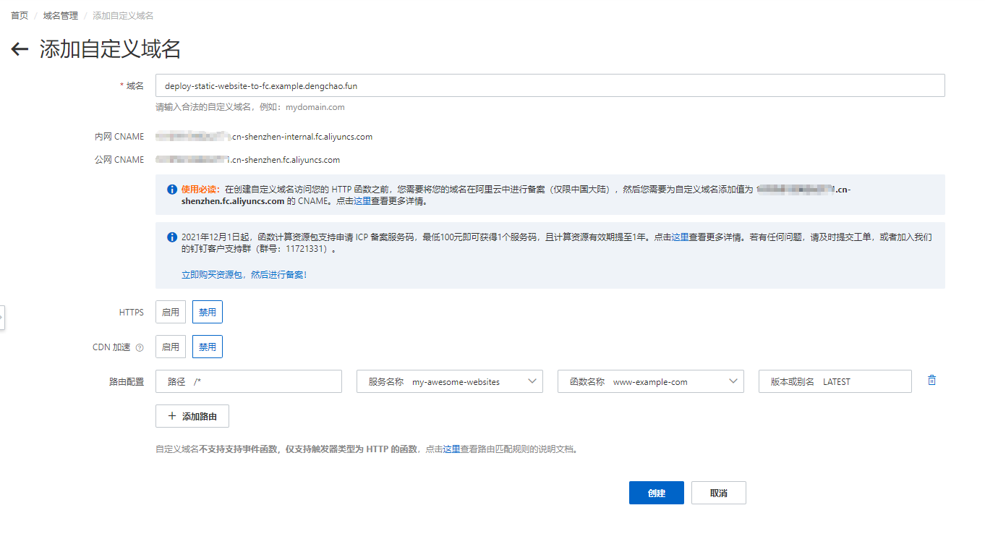Click 版本或别名 field showing LATEST
Viewport: 985px width, 534px height.
(x=835, y=381)
